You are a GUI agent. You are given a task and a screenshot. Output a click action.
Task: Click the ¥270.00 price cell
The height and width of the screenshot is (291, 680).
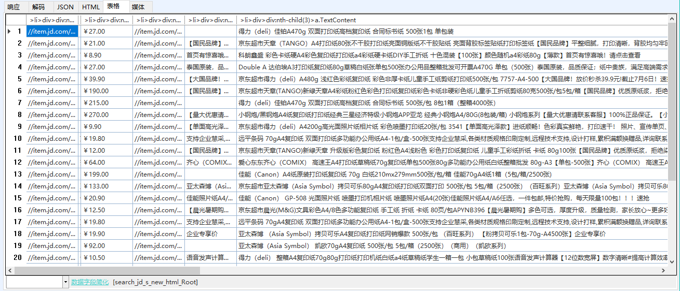pyautogui.click(x=106, y=115)
